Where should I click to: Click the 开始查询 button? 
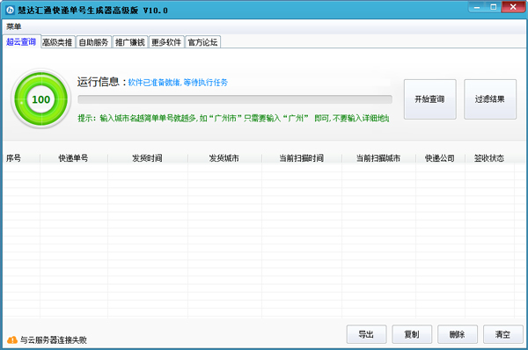point(430,99)
